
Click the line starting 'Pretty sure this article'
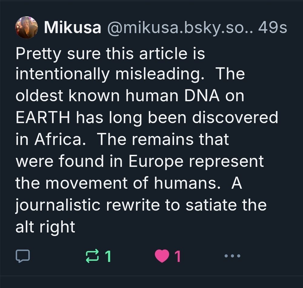(110, 54)
